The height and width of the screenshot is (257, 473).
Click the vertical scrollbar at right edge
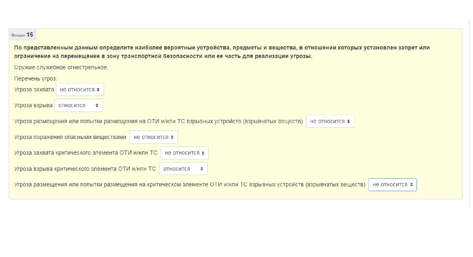point(471,116)
